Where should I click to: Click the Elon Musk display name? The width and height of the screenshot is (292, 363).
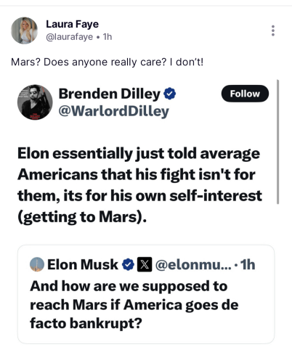click(x=83, y=264)
